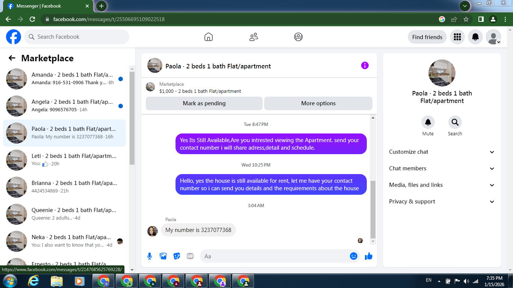
Task: Open File Explorer from taskbar
Action: (x=57, y=281)
